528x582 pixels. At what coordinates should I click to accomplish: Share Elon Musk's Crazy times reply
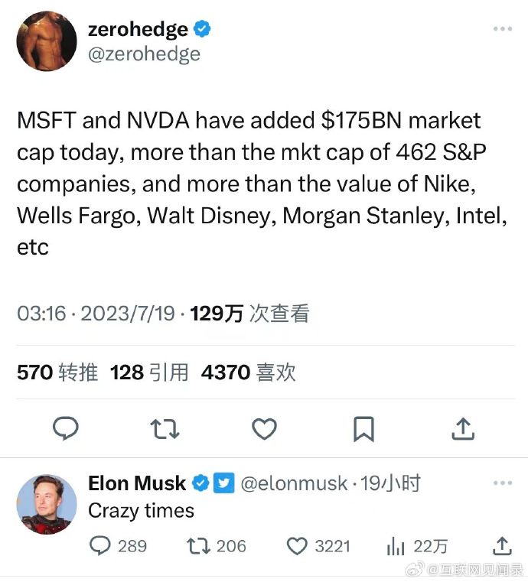[503, 546]
